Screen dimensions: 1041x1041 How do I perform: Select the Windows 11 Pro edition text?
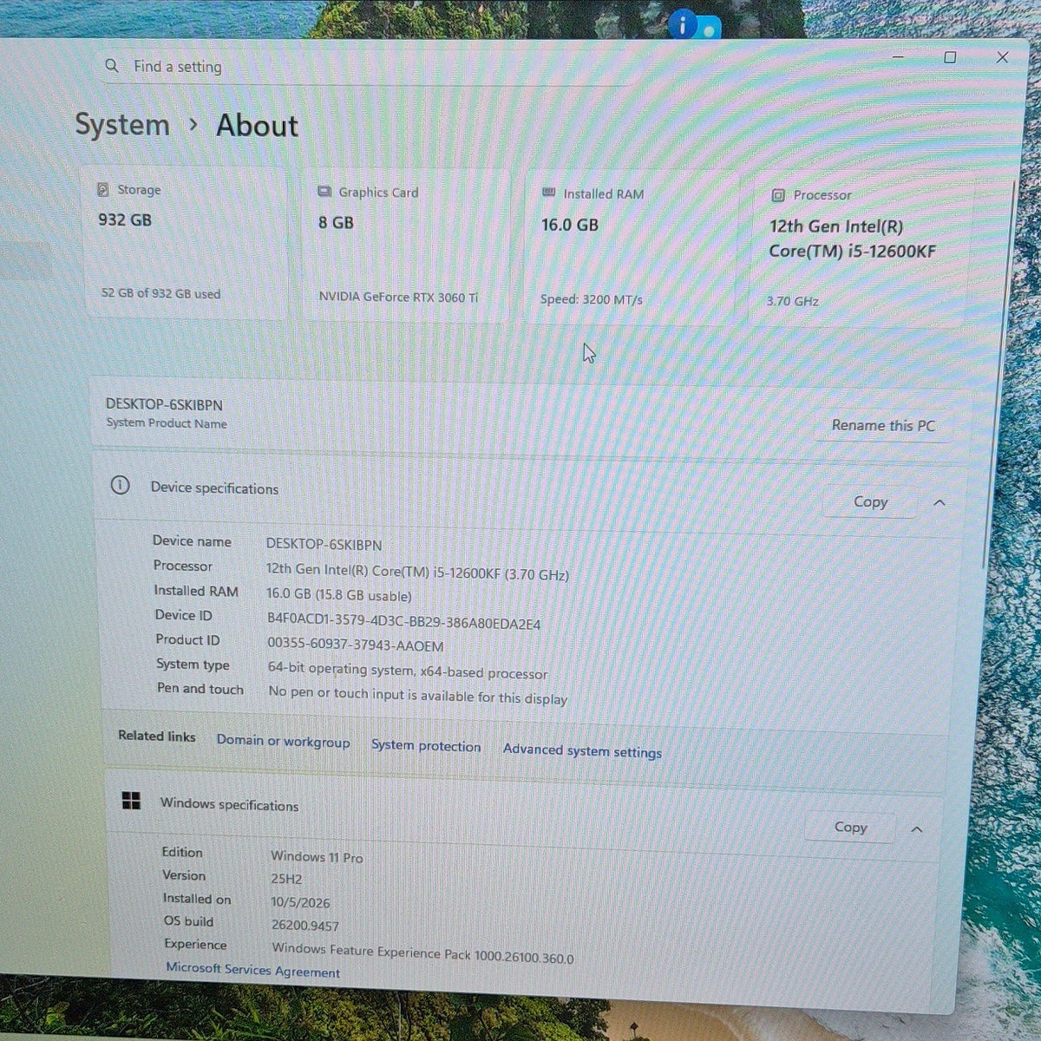(x=317, y=857)
